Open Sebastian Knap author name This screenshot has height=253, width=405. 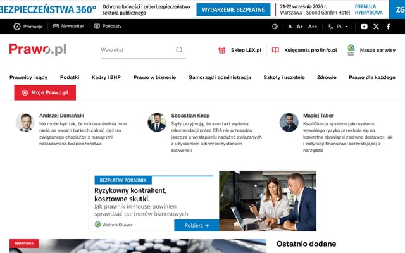pos(190,116)
